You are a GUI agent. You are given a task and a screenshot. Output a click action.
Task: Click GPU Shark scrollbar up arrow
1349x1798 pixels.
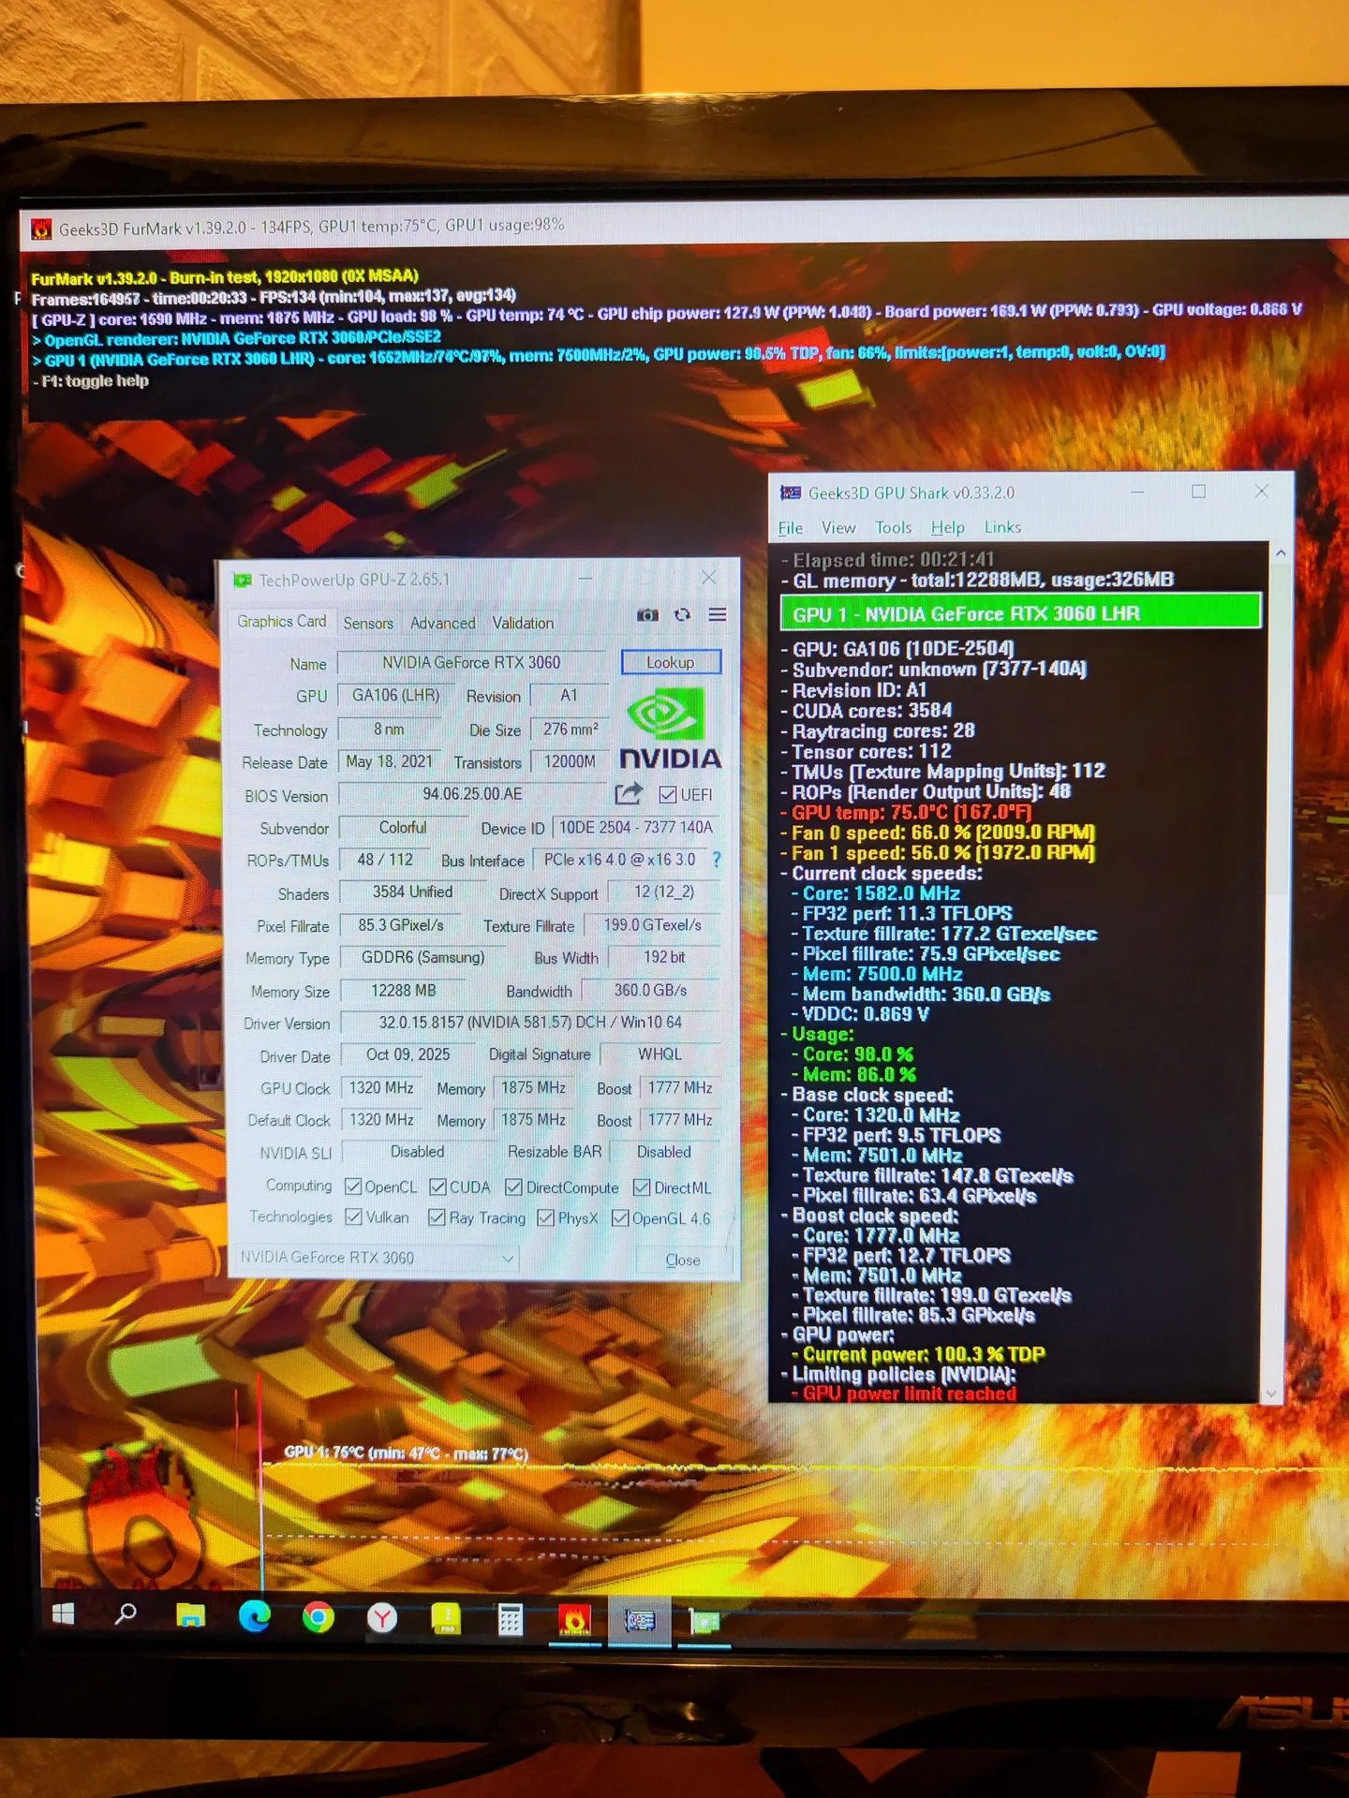pos(1280,553)
